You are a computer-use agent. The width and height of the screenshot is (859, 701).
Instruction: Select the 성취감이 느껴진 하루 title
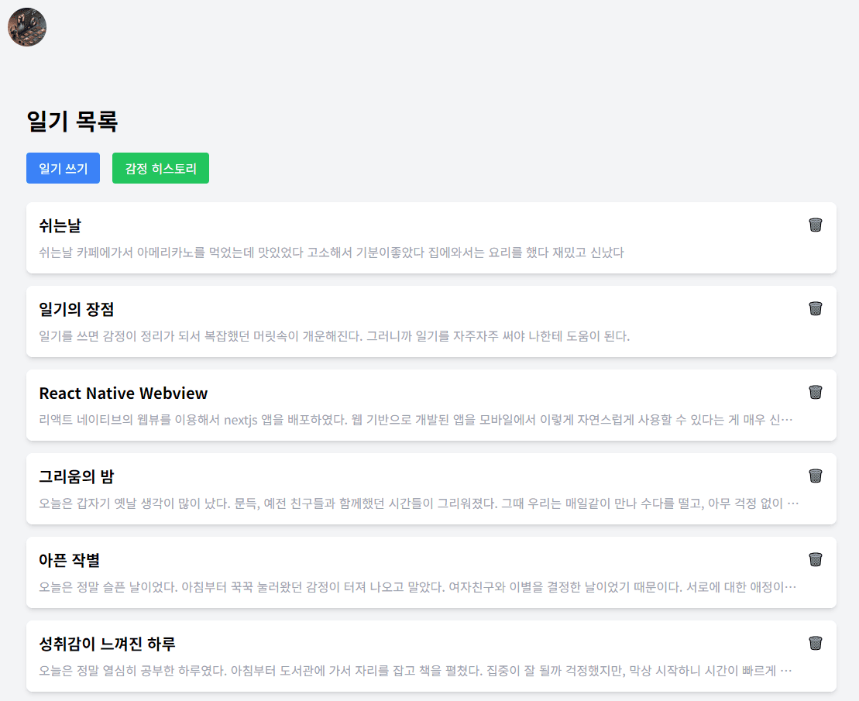coord(107,644)
